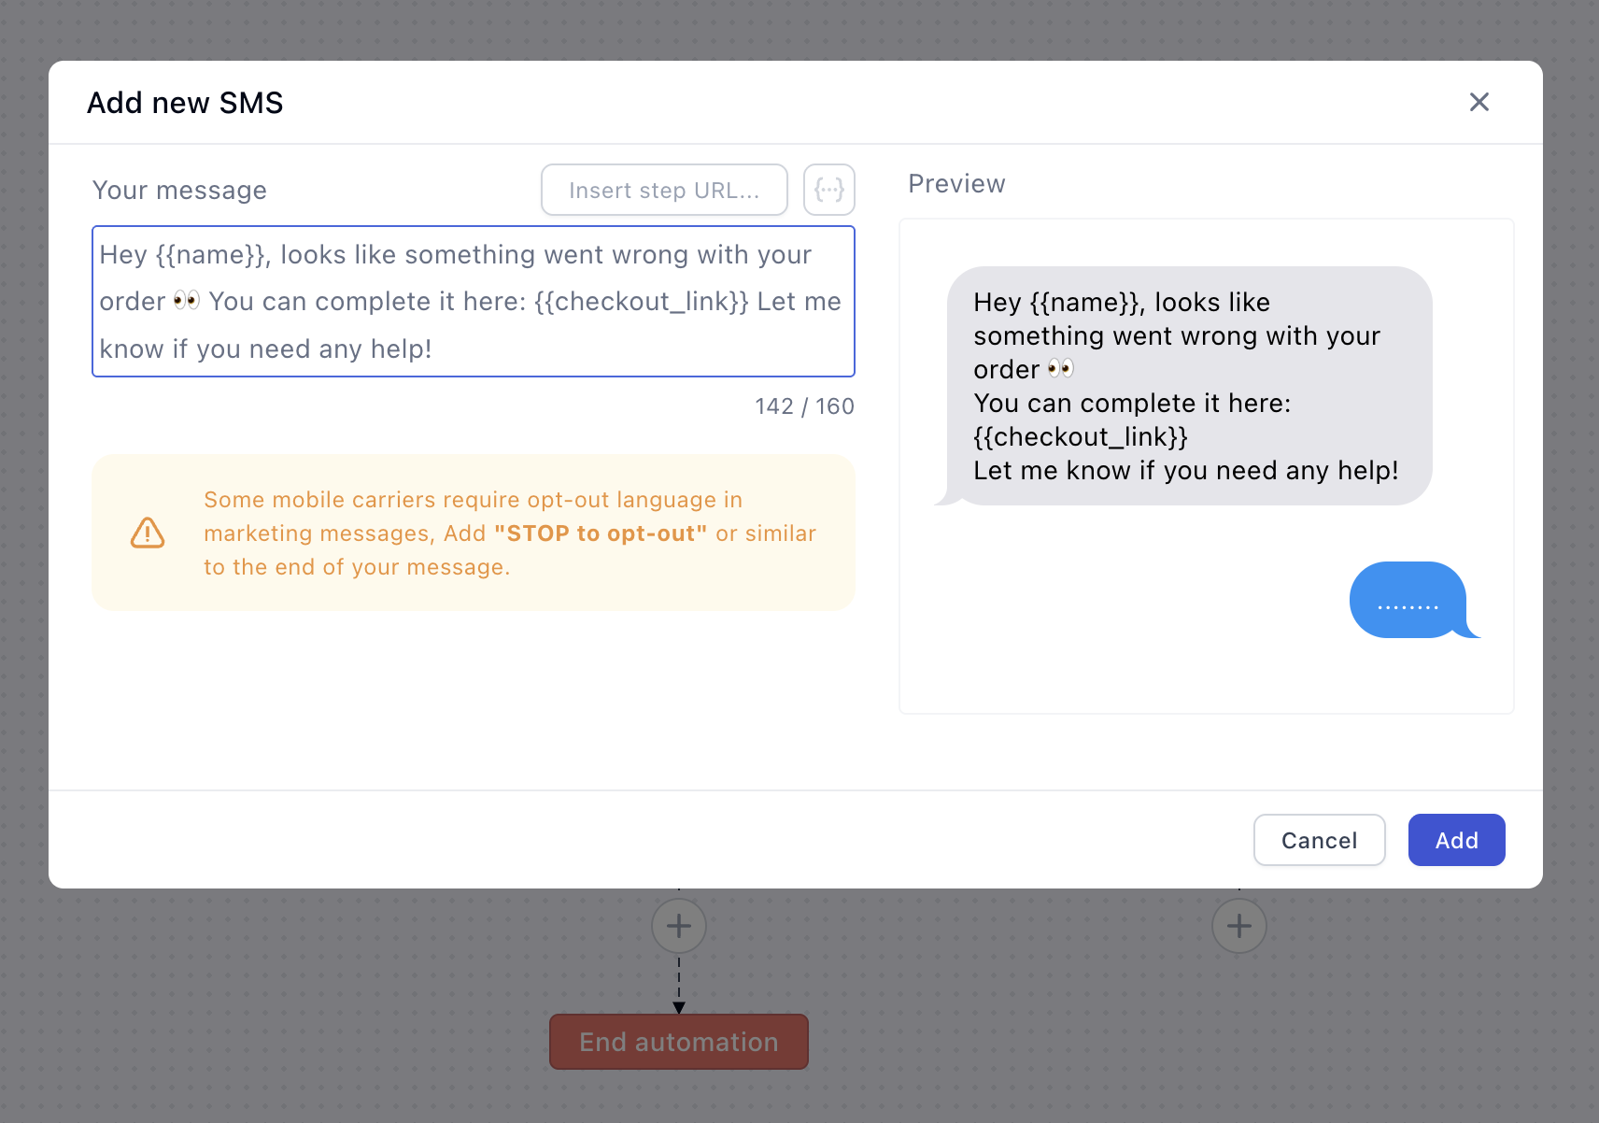The width and height of the screenshot is (1599, 1123).
Task: Click the gray preview message bubble
Action: [1188, 386]
